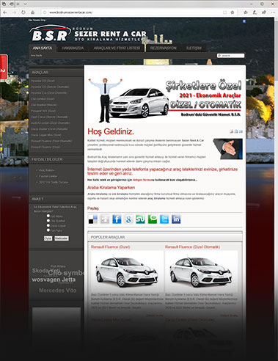Share page via Facebook icon
The width and height of the screenshot is (278, 361).
click(117, 219)
